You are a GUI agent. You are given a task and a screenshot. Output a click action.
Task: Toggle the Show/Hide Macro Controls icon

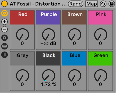(5, 13)
